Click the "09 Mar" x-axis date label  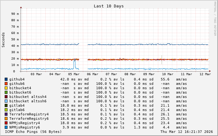pos(149,74)
